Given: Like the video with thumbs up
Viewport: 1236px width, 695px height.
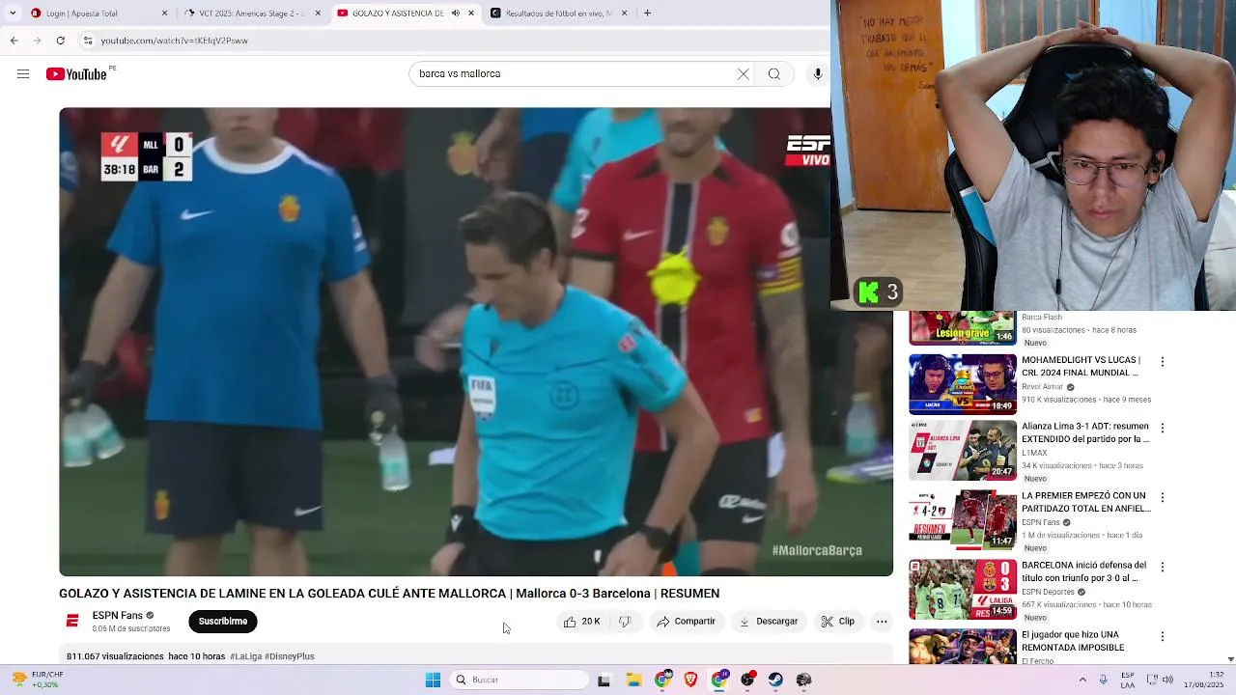Looking at the screenshot, I should pos(582,622).
